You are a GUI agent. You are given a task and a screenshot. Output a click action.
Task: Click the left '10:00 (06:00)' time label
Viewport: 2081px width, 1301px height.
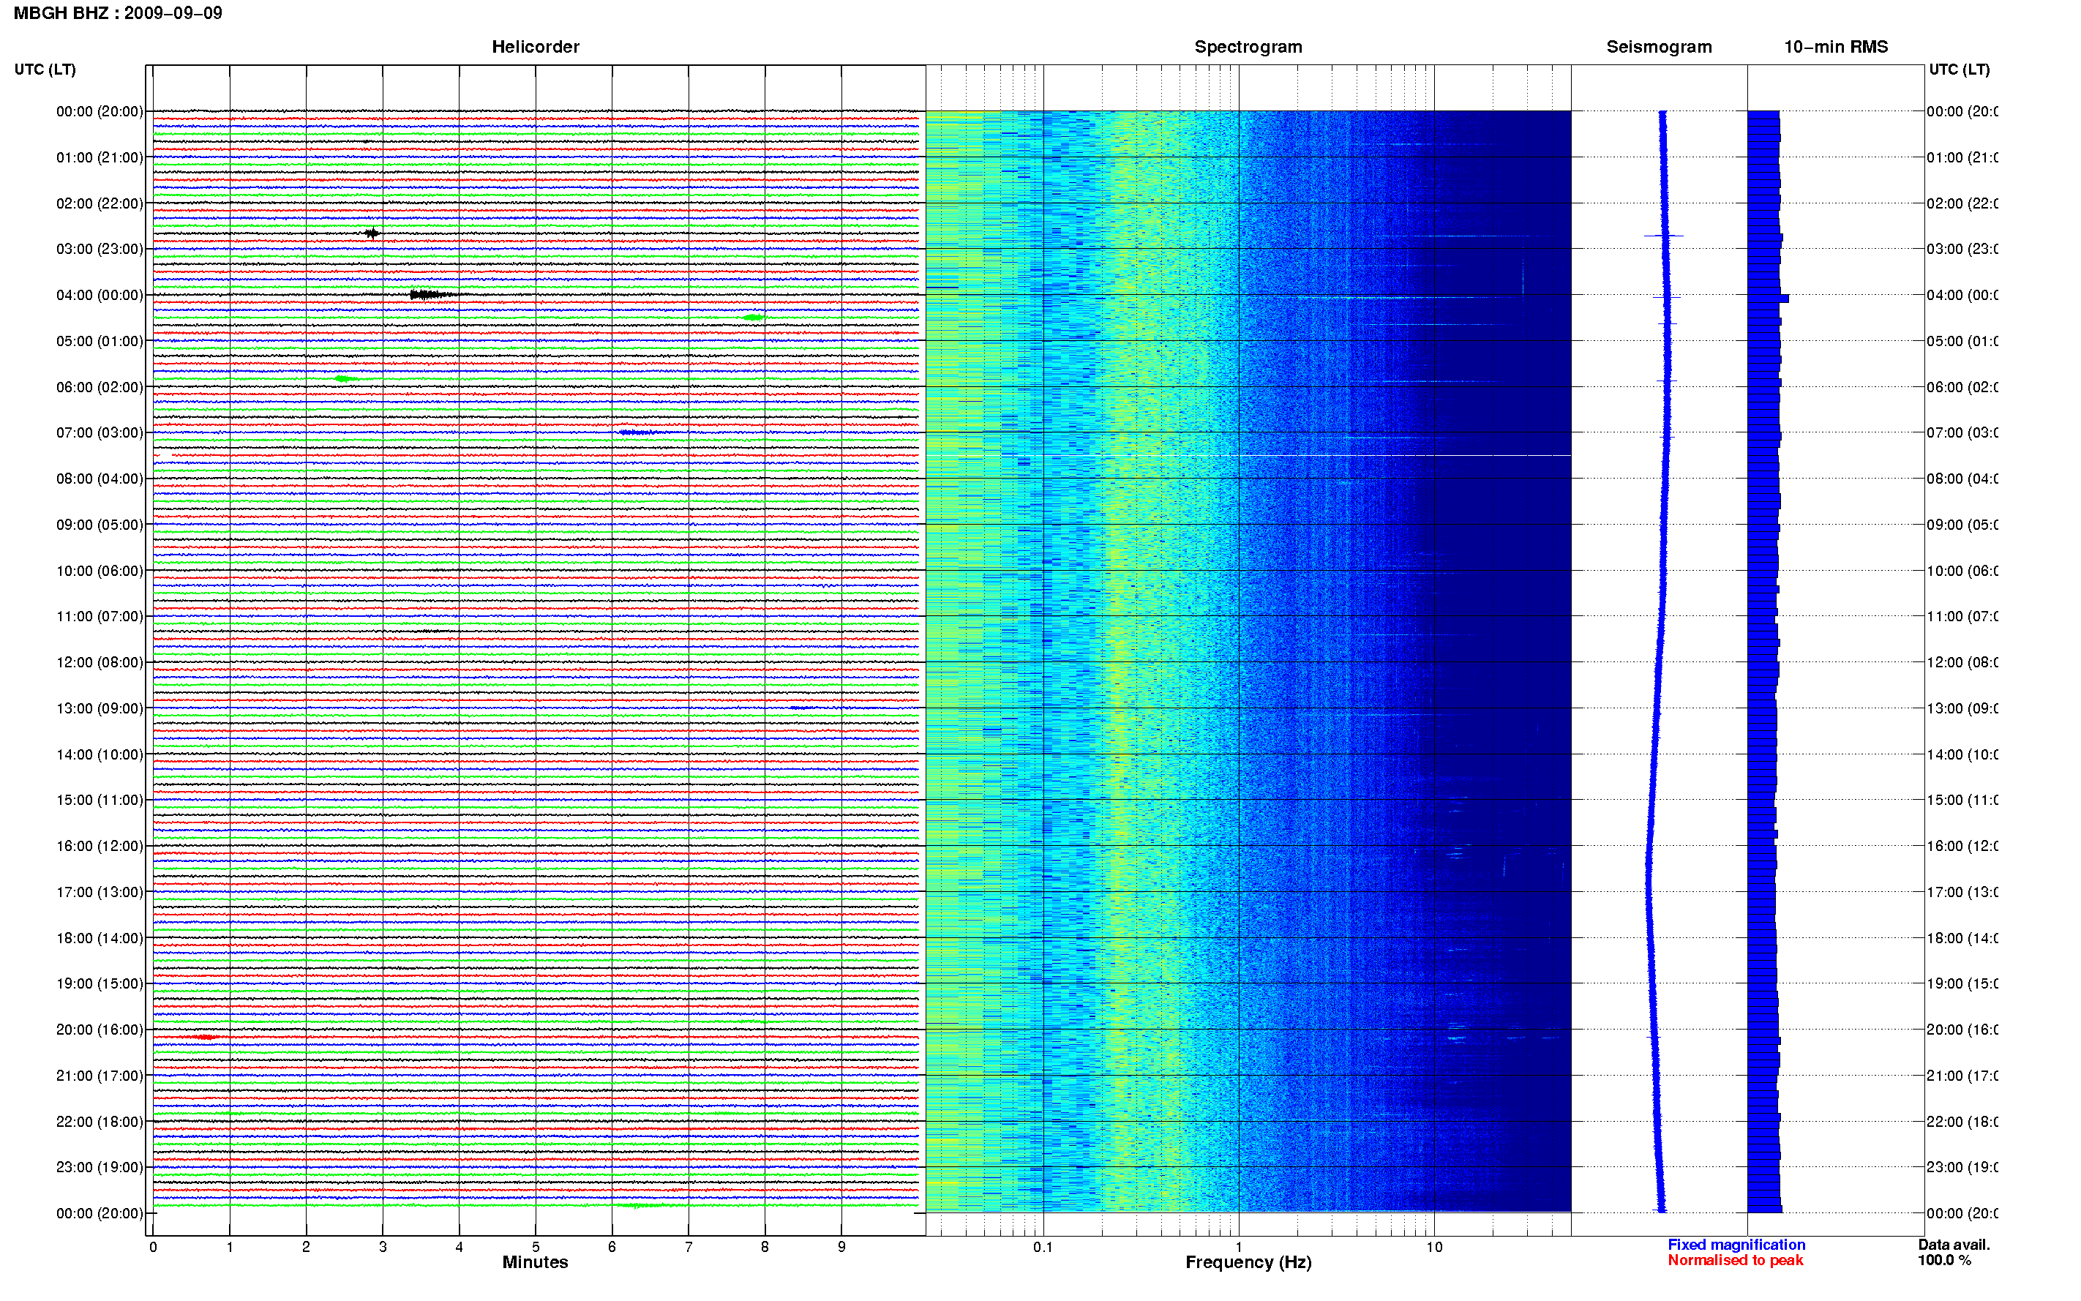click(x=100, y=571)
